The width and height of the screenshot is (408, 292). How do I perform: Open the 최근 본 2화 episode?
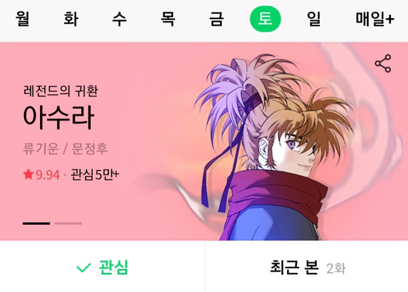(x=307, y=267)
